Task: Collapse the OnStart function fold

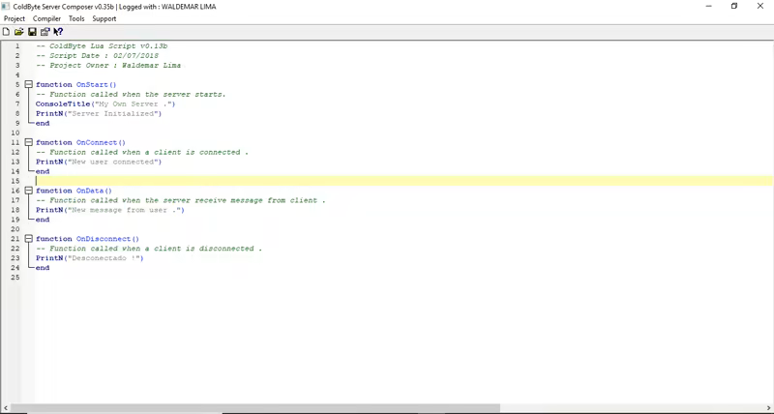Action: [x=28, y=85]
